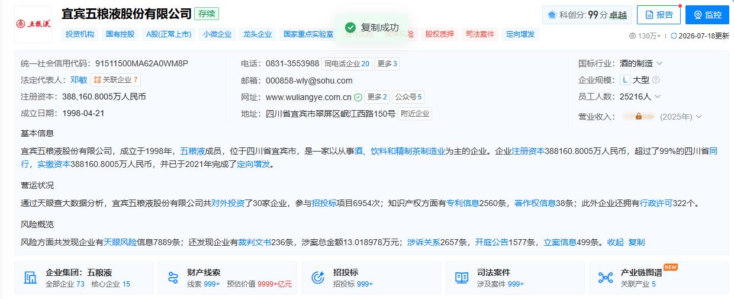Expand 更多 2 websites
The width and height of the screenshot is (734, 299).
[x=377, y=97]
